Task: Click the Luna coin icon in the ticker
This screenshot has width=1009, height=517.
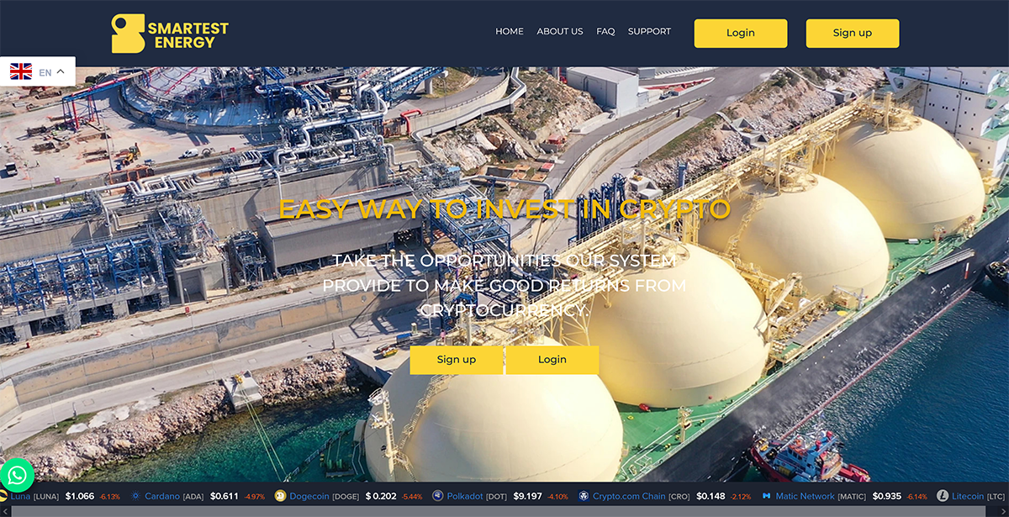Action: tap(7, 496)
